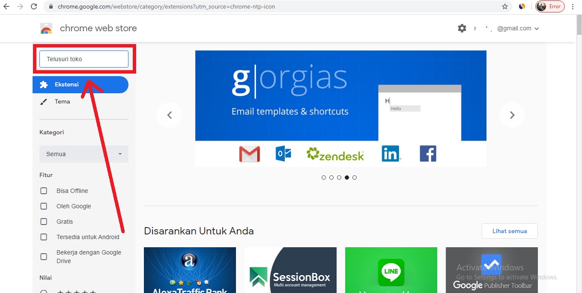Check the Bekerja dengan Google Drive checkbox
The height and width of the screenshot is (293, 582).
point(44,257)
